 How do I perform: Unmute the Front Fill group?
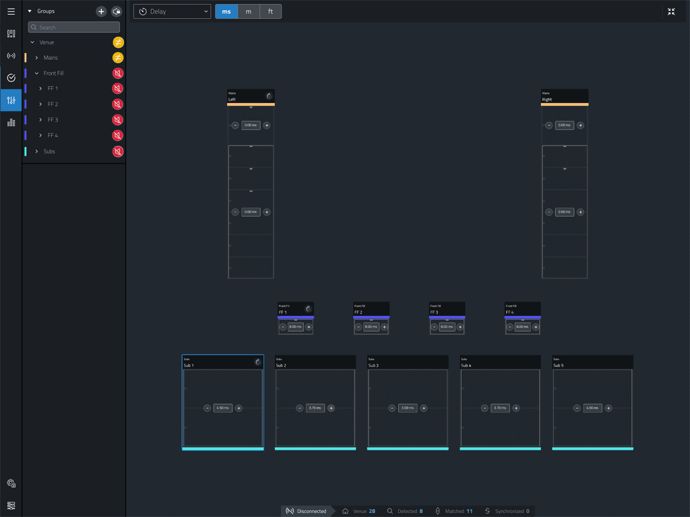(x=118, y=73)
